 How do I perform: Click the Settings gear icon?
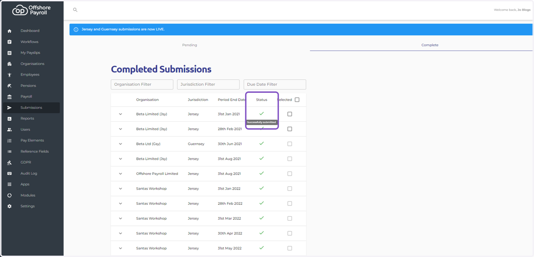click(9, 206)
